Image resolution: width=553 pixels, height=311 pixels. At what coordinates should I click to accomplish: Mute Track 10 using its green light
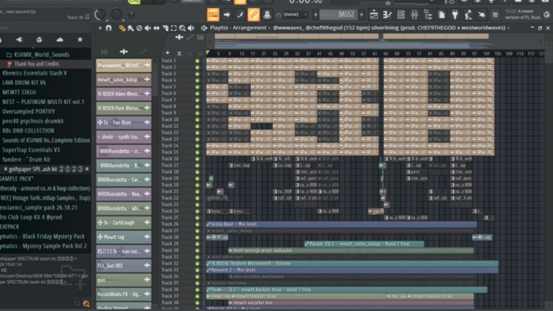[197, 120]
